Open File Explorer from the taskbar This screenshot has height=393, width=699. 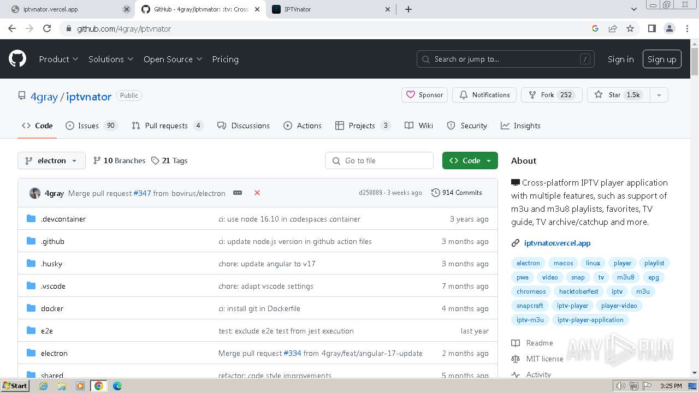click(62, 386)
